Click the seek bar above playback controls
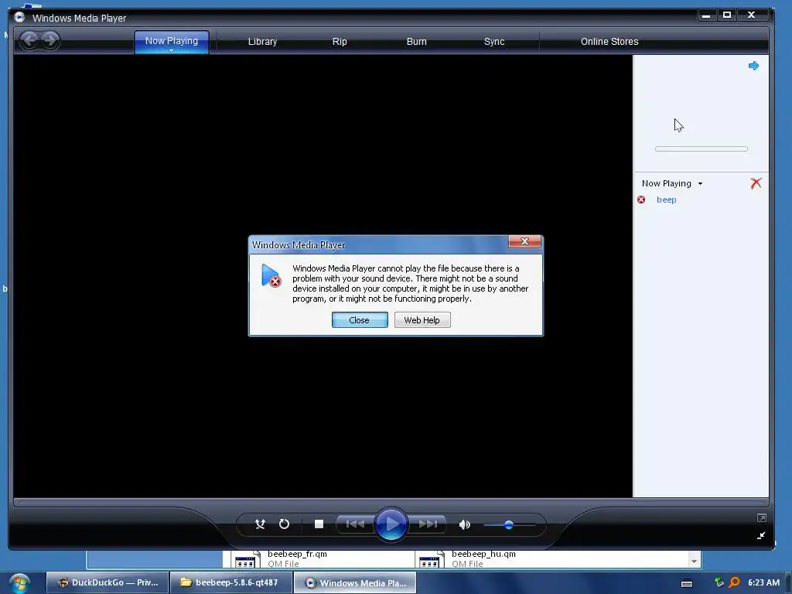792x594 pixels. (x=391, y=502)
